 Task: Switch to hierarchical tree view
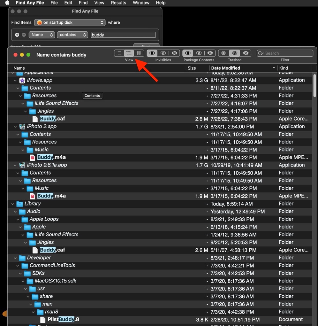tap(129, 53)
